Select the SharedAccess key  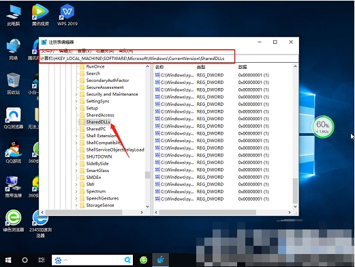coord(100,115)
